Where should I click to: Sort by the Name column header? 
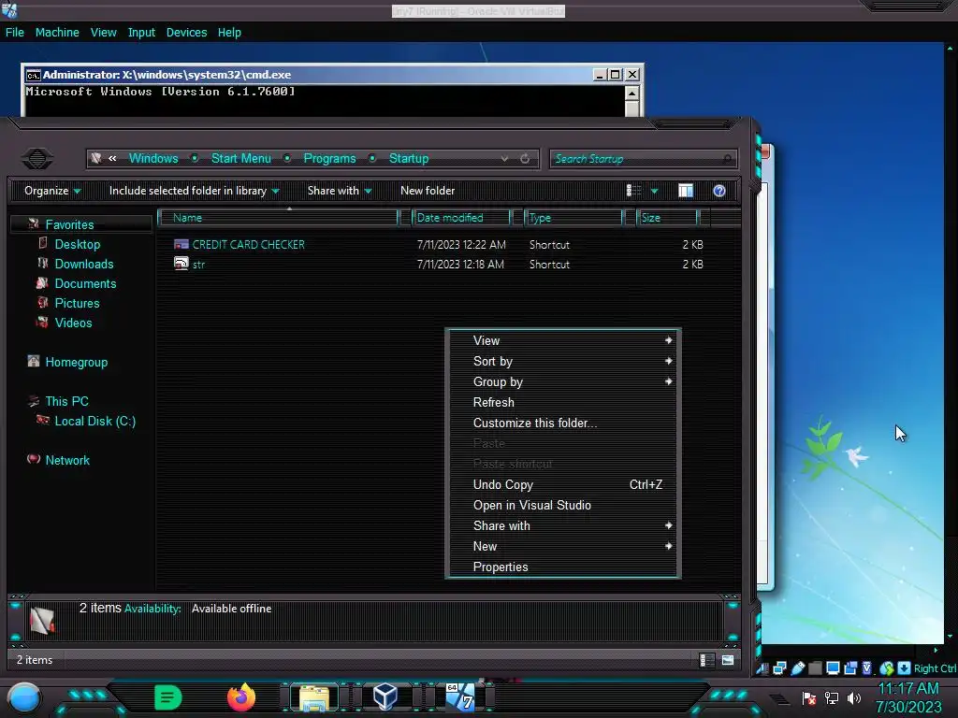(279, 217)
